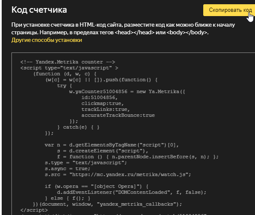Click the closing </script> tag line
The image size is (255, 215).
tap(34, 210)
